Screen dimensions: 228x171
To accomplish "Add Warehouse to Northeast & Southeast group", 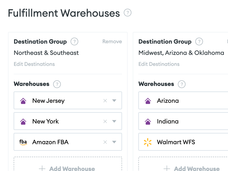I will (68, 164).
